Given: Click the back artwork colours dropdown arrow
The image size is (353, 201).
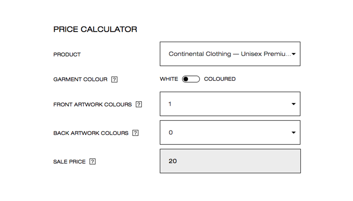Looking at the screenshot, I should pyautogui.click(x=294, y=133).
